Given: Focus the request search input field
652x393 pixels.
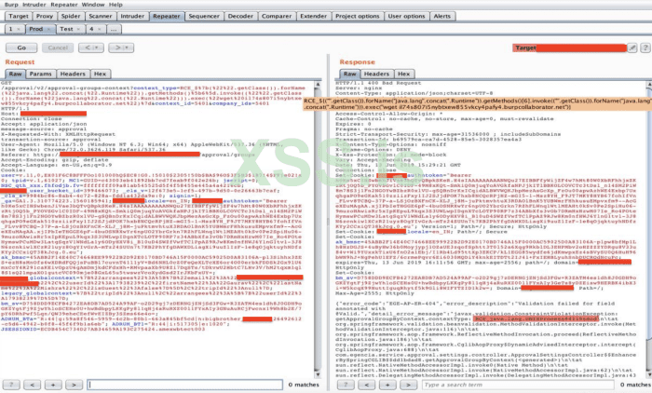Looking at the screenshot, I should pyautogui.click(x=185, y=385).
